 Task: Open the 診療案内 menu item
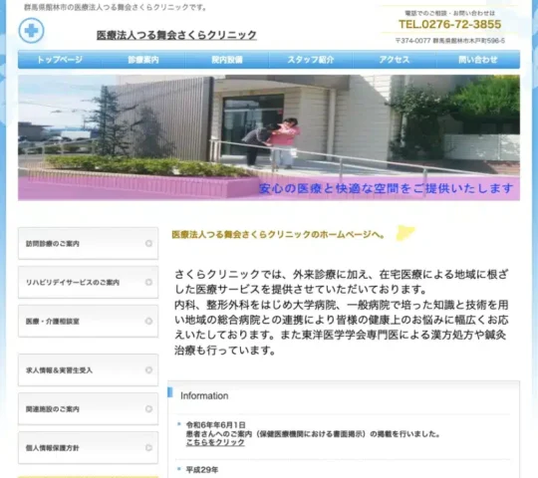[x=143, y=60]
